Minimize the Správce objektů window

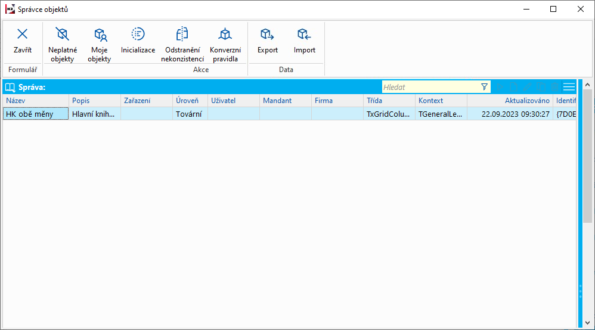coord(526,9)
